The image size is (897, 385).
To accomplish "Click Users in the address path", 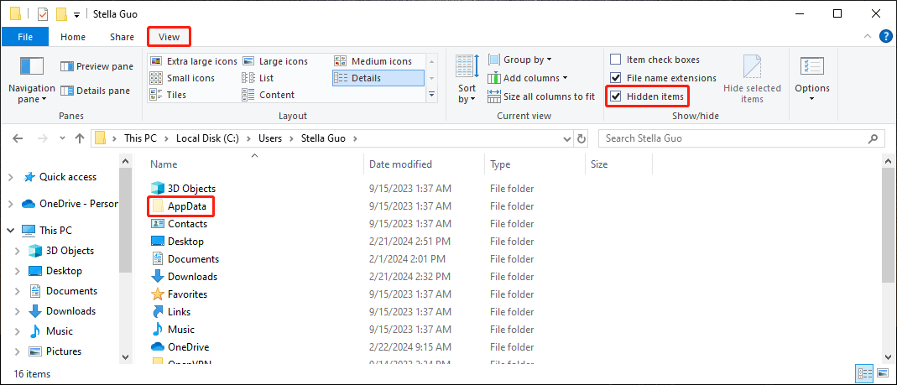I will [270, 138].
